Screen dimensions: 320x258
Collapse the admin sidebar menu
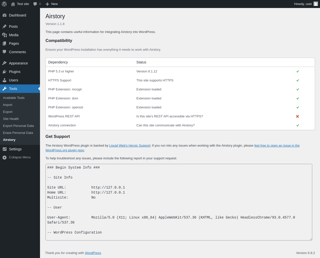coord(20,157)
